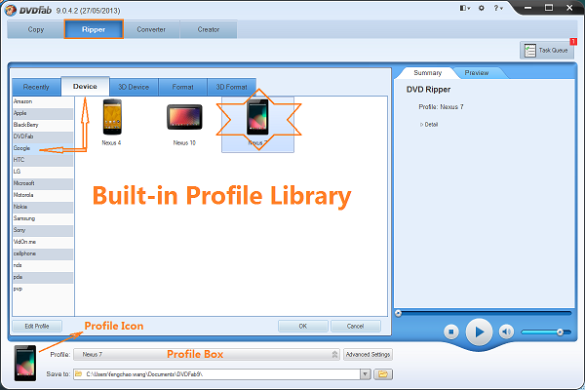This screenshot has height=390, width=585.
Task: Show the Summary panel tab
Action: tap(428, 73)
